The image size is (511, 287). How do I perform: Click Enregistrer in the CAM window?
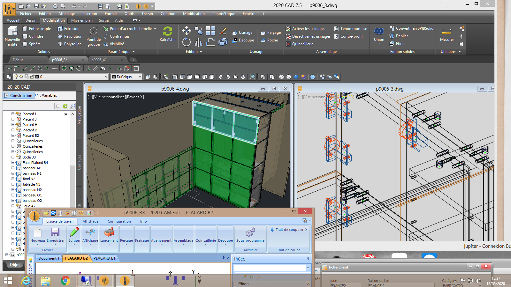click(x=56, y=236)
